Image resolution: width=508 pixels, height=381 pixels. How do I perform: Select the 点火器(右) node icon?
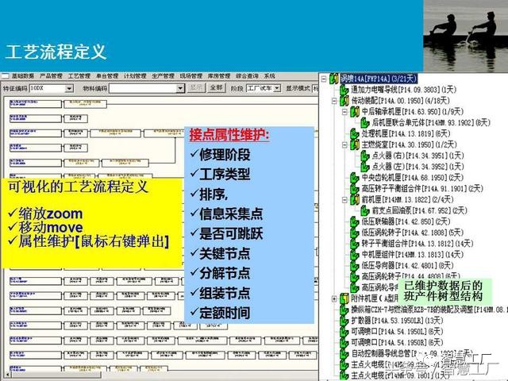[366, 156]
